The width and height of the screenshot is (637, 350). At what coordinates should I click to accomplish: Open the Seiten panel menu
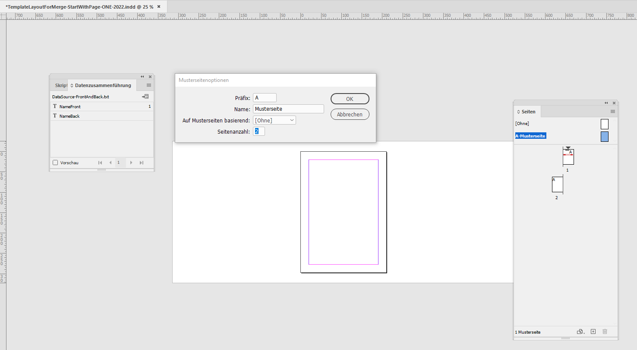coord(612,111)
